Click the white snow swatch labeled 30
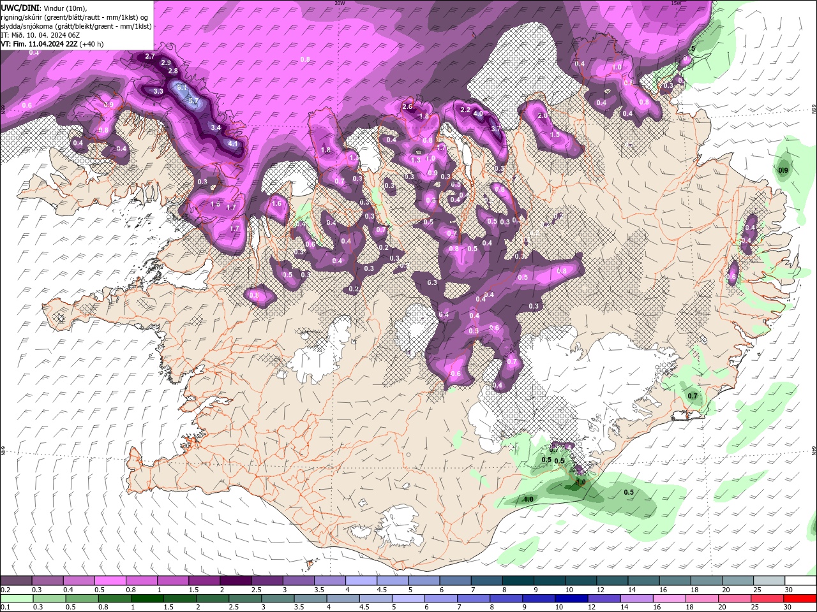 [x=800, y=581]
